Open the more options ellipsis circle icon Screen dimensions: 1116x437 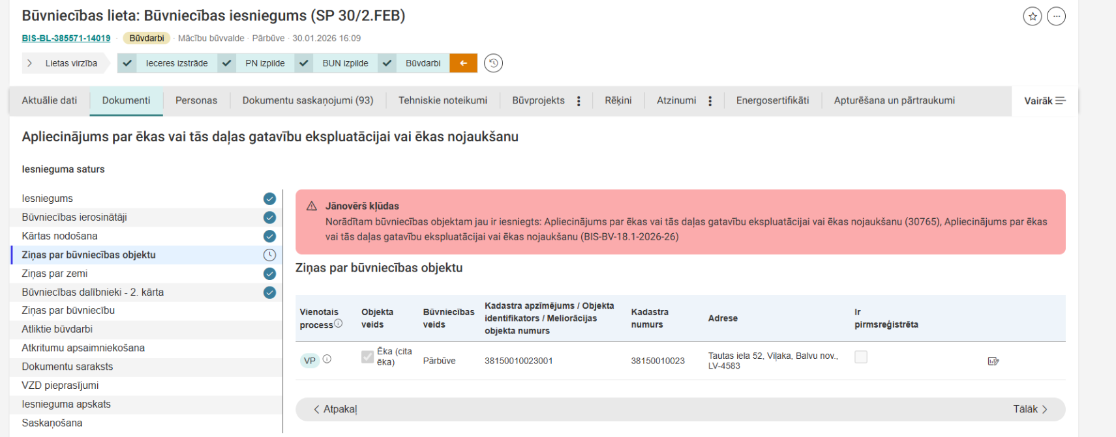pos(1056,16)
